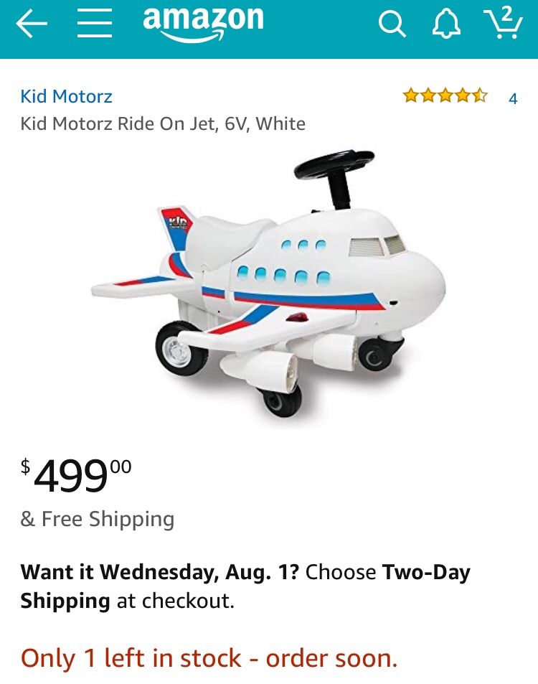Screen dimensions: 538x684
Task: Open the 4 customer reviews count
Action: coord(513,98)
